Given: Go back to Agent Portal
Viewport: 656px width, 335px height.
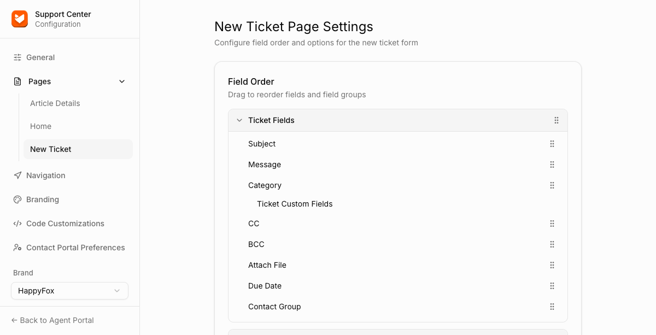Looking at the screenshot, I should coord(52,320).
